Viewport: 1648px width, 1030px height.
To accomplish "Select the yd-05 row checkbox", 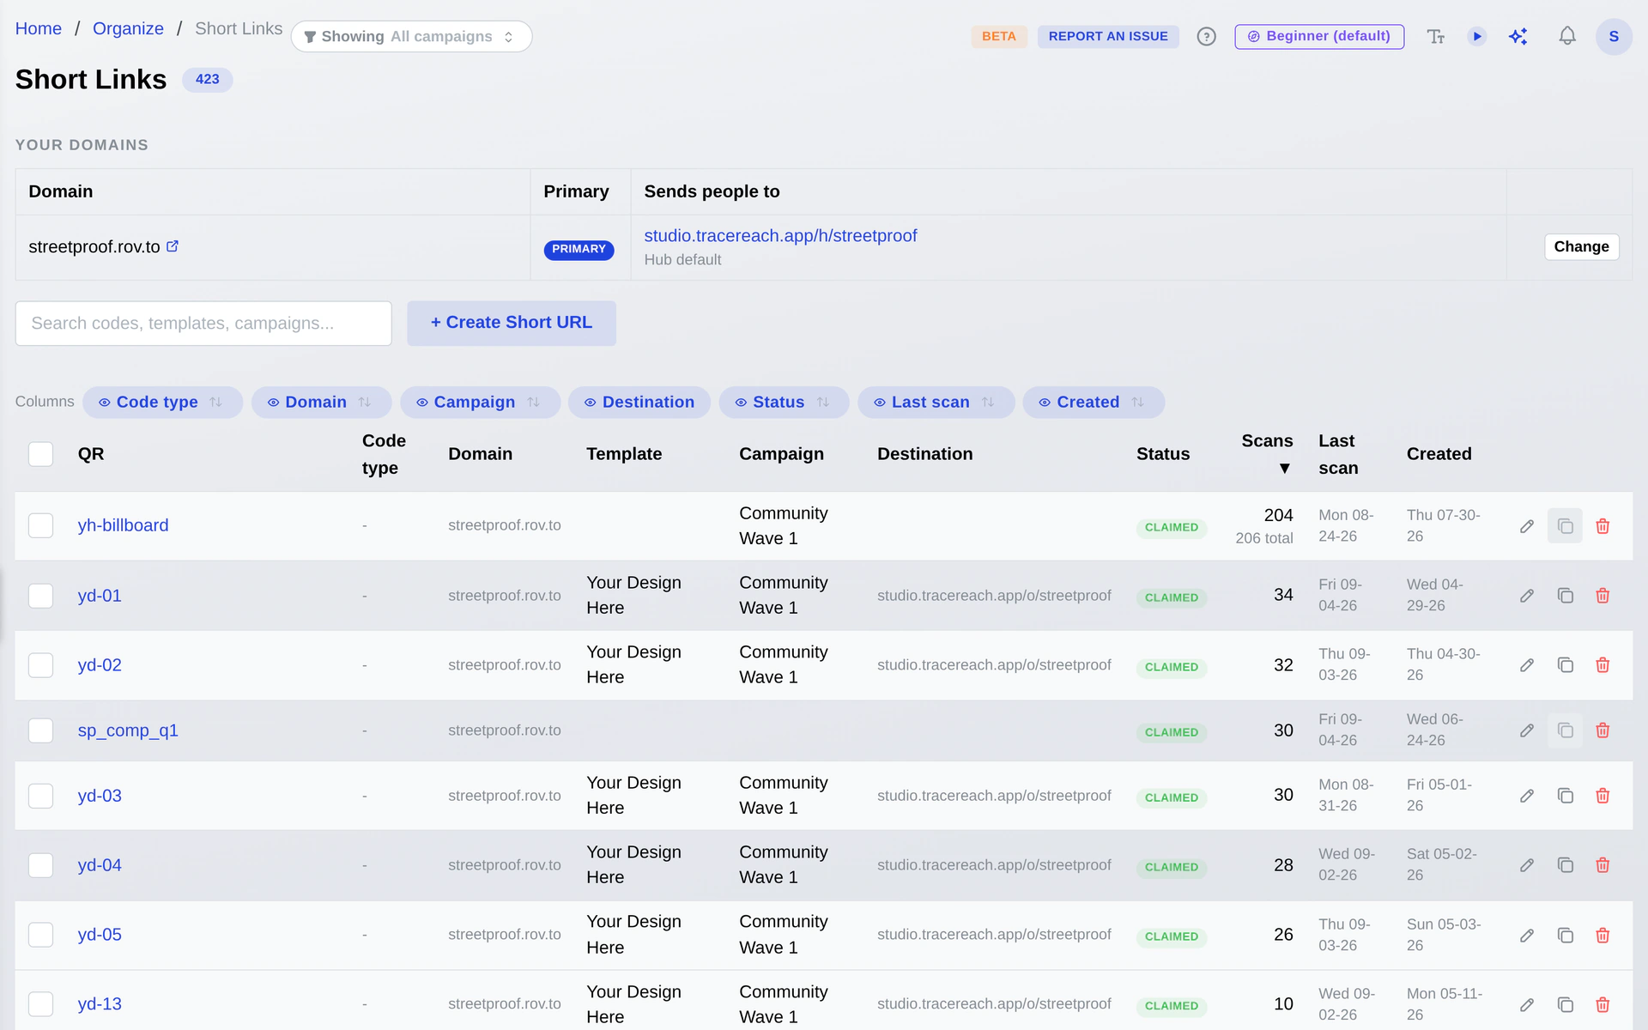I will pyautogui.click(x=40, y=935).
